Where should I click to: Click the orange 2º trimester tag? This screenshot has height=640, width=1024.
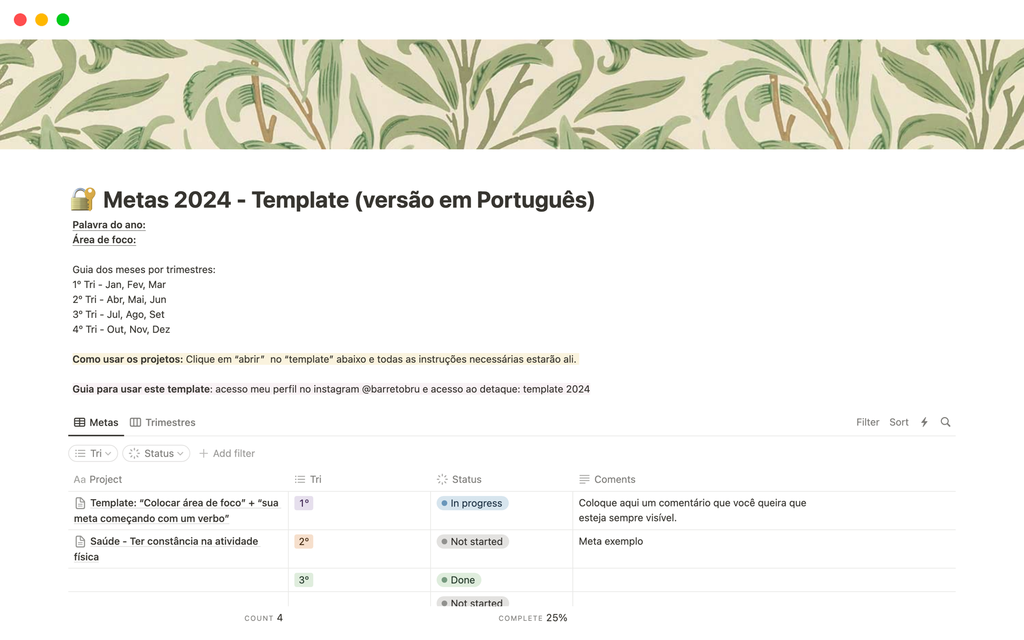click(303, 541)
